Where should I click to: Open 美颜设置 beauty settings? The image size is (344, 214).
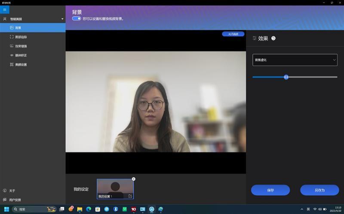[33, 65]
